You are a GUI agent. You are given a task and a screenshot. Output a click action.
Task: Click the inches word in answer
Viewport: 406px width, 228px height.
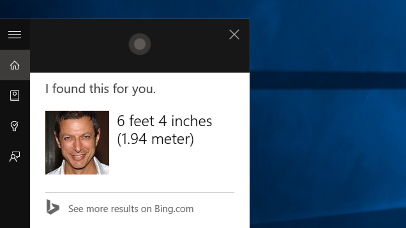(191, 121)
